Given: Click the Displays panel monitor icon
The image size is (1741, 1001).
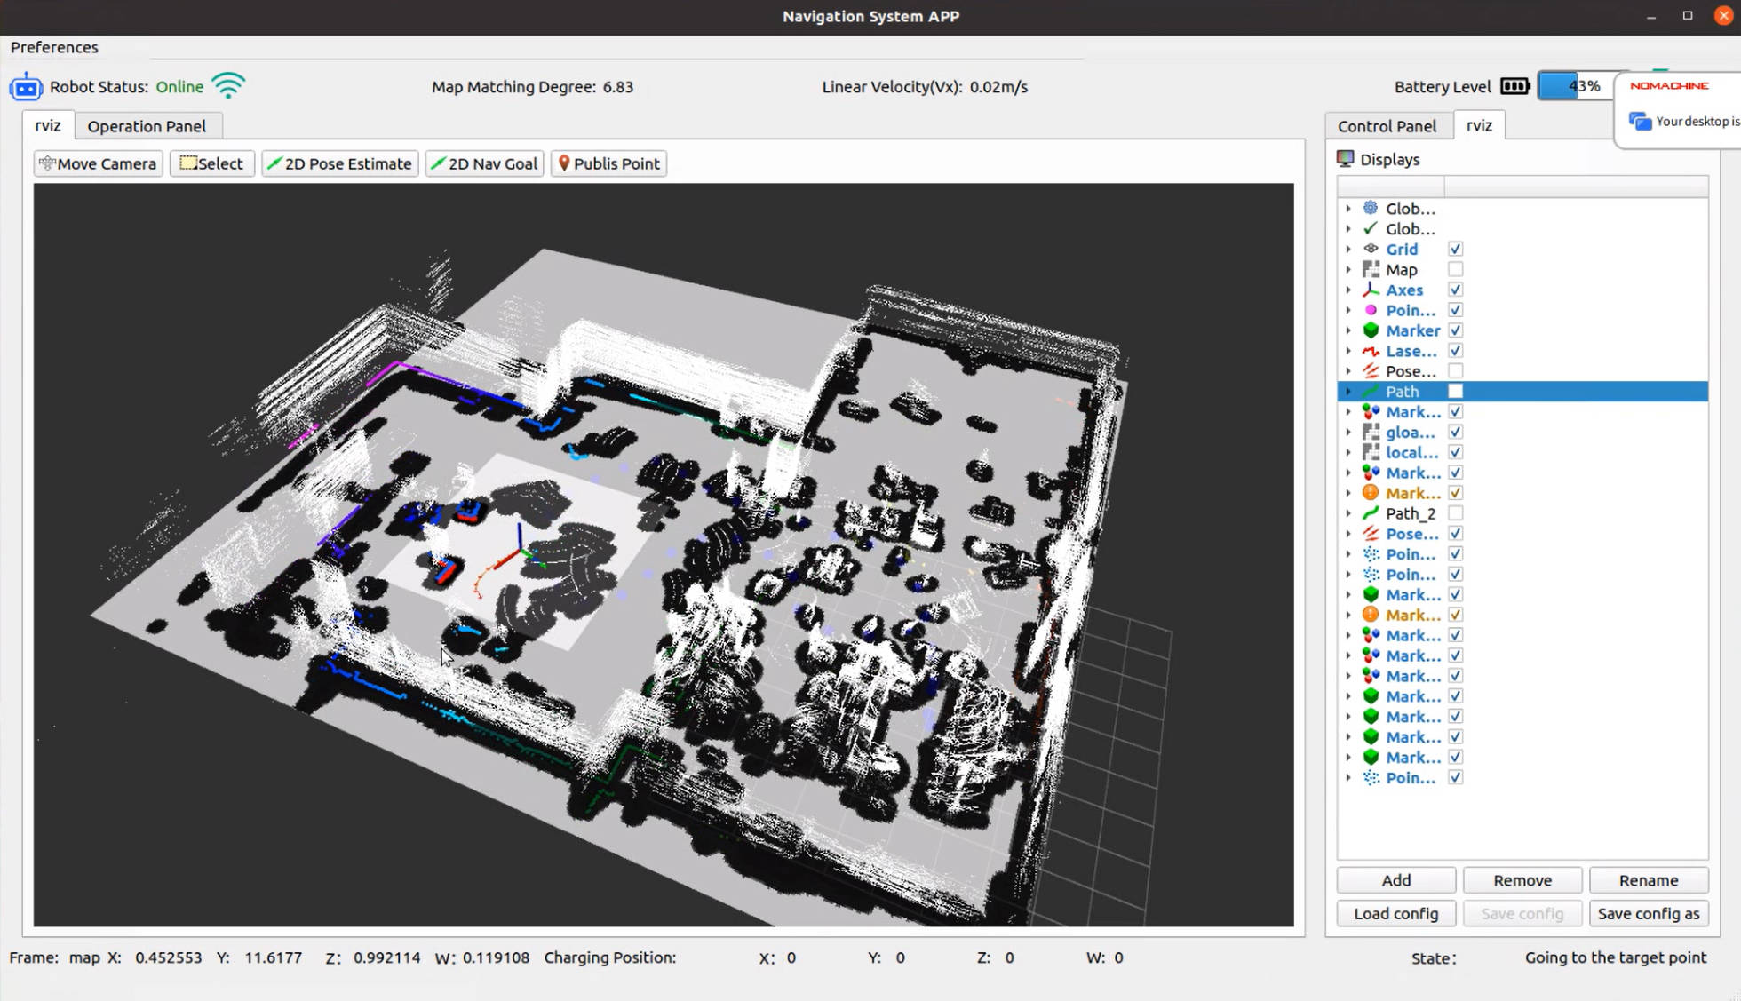Looking at the screenshot, I should (x=1346, y=159).
